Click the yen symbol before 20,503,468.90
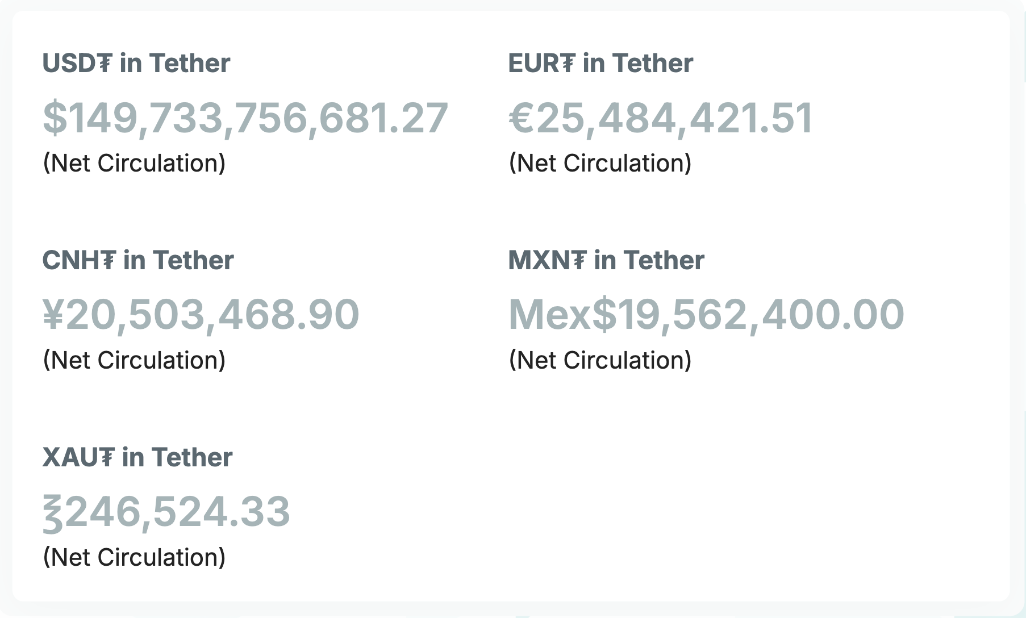The width and height of the screenshot is (1026, 618). tap(53, 315)
